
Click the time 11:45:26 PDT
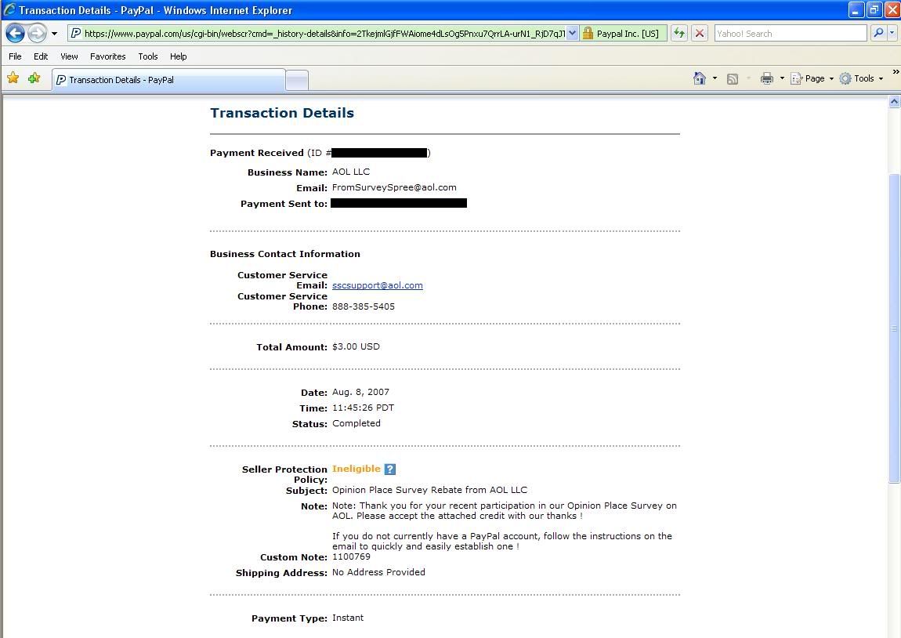(364, 408)
